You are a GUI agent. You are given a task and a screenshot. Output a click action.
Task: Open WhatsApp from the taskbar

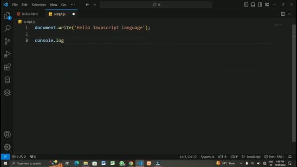pos(122,163)
